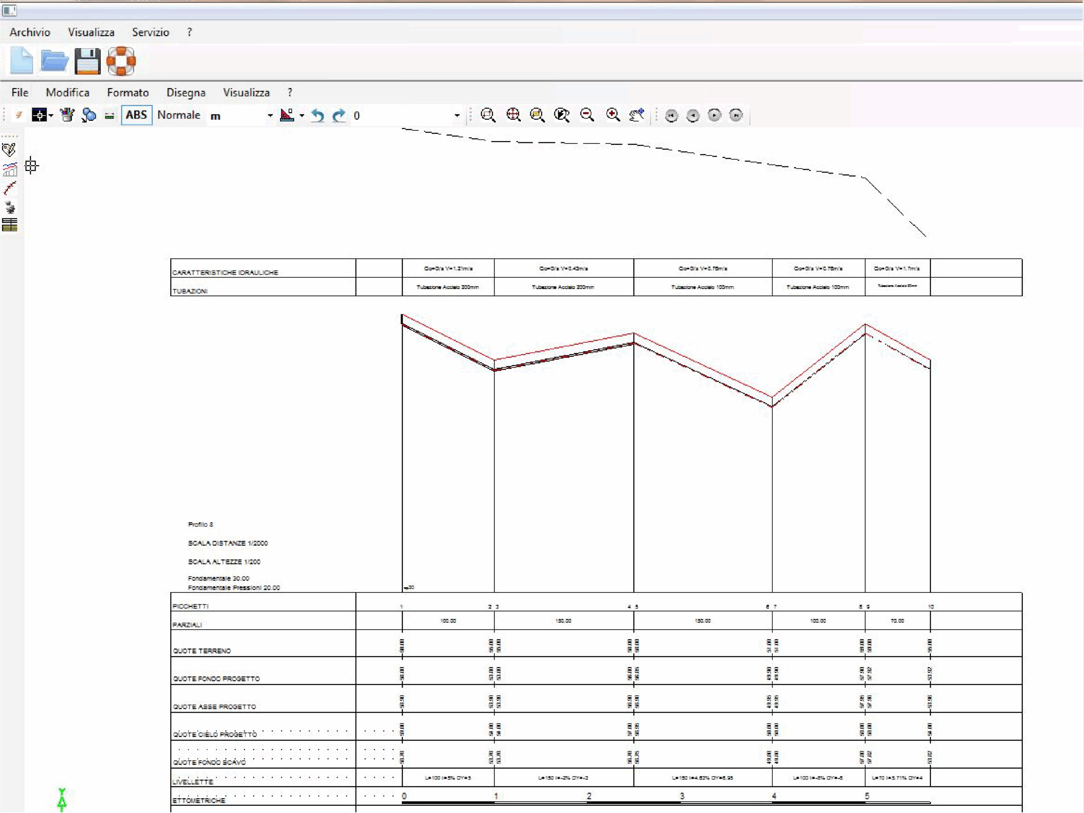Viewport: 1084px width, 813px height.
Task: Click the new blank document button
Action: coord(22,61)
